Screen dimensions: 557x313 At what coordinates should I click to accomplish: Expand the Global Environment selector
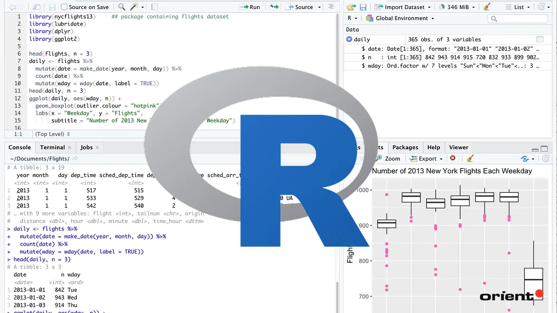point(401,18)
